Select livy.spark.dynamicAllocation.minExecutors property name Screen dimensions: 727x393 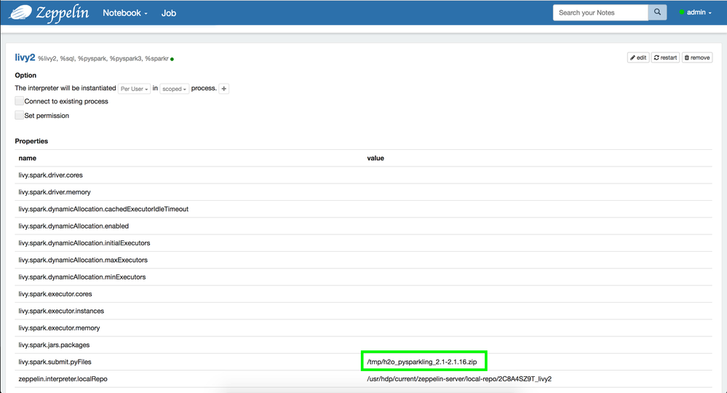pos(82,277)
